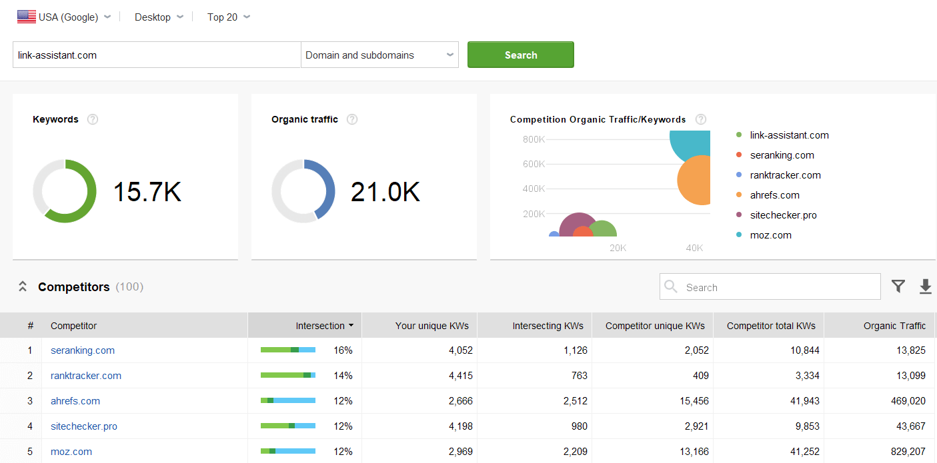Viewport: 937px width, 463px height.
Task: Collapse the Competitors section with chevron icon
Action: 23,287
